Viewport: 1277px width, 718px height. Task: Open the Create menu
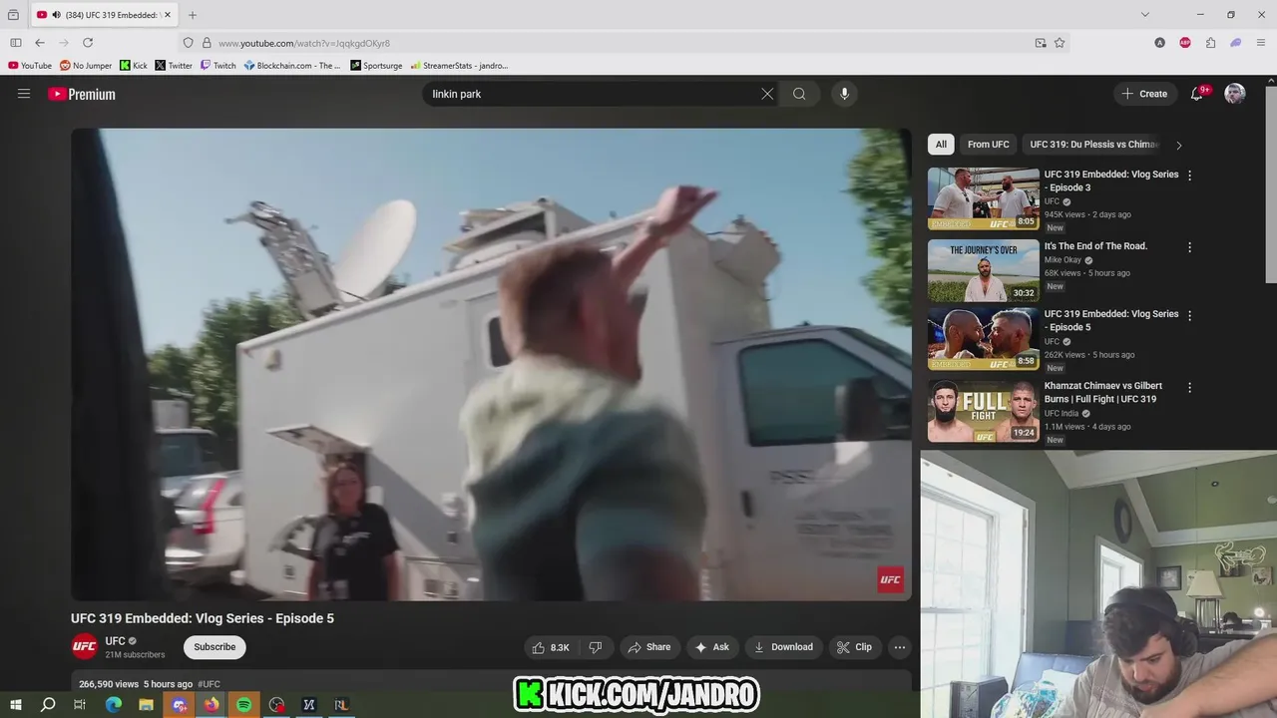pos(1144,94)
